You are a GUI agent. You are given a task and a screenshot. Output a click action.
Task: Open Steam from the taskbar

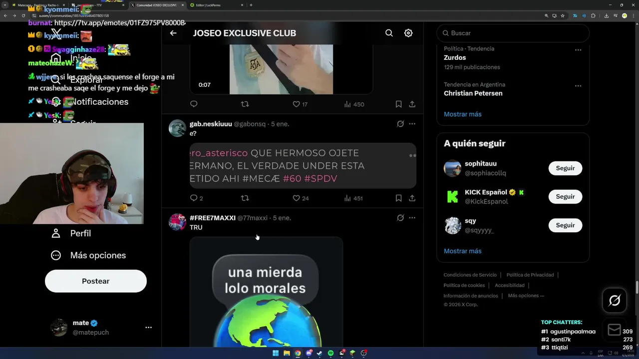[319, 353]
